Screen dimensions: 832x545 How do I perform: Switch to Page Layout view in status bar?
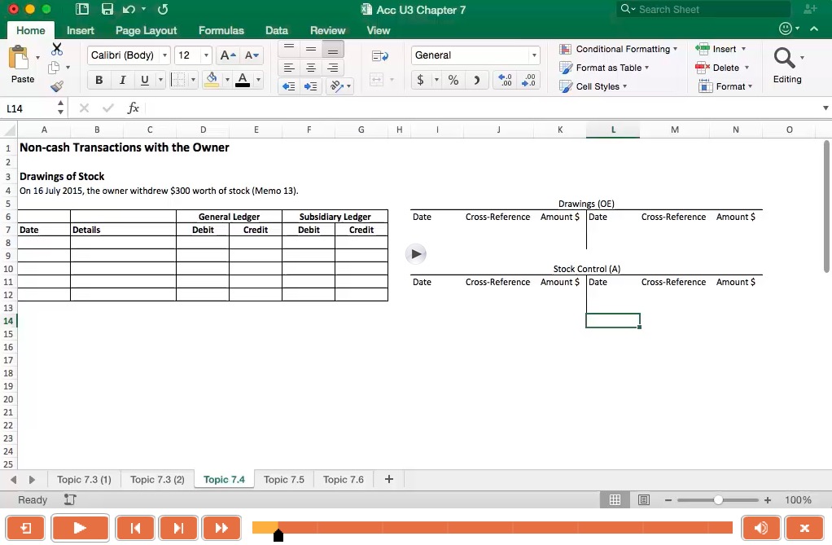pos(644,500)
